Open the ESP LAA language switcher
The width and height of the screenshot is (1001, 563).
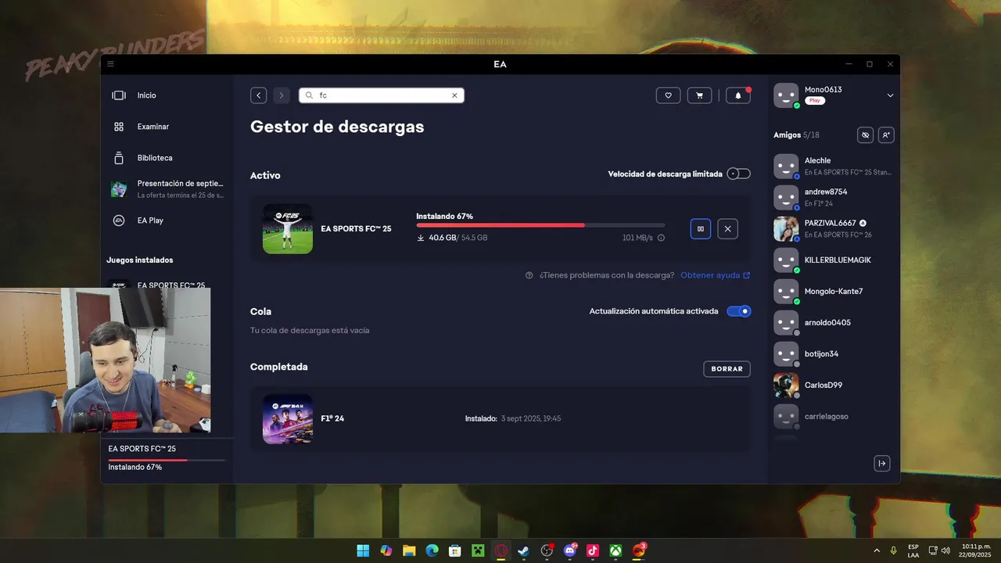coord(913,550)
